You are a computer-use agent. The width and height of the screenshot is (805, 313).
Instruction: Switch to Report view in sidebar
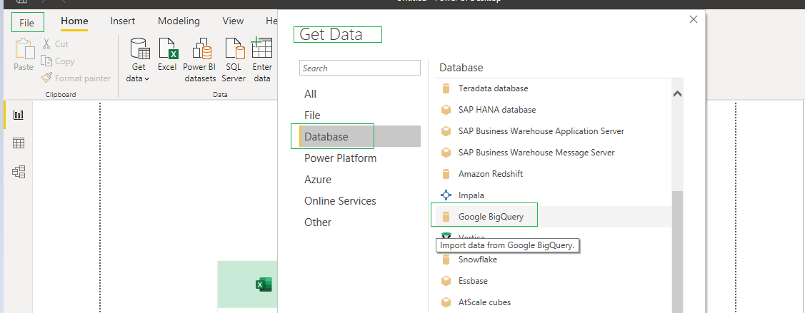click(x=19, y=115)
